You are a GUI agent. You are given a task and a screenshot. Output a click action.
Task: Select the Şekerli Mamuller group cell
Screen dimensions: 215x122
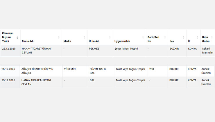pyautogui.click(x=207, y=51)
